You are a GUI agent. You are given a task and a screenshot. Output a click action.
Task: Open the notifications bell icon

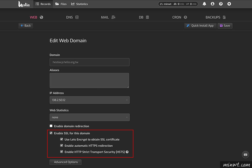coord(204,4)
